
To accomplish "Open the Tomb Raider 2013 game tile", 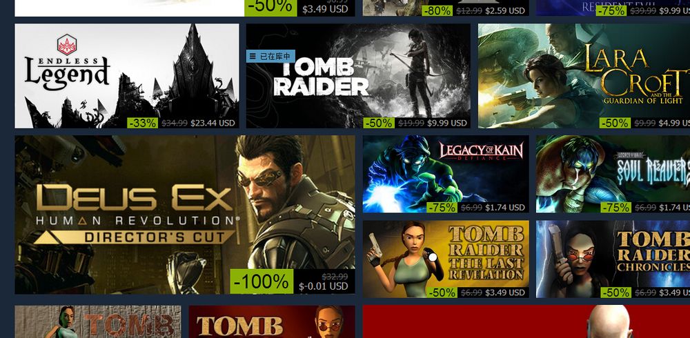I will pos(357,76).
